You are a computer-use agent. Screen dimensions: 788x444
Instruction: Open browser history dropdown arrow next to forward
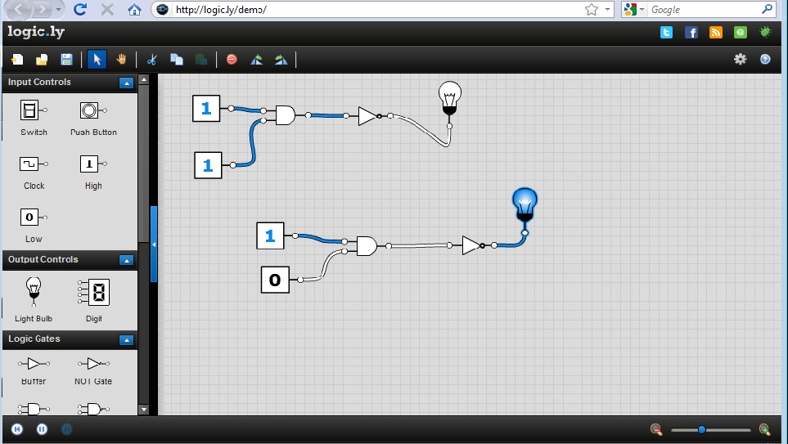[x=58, y=10]
